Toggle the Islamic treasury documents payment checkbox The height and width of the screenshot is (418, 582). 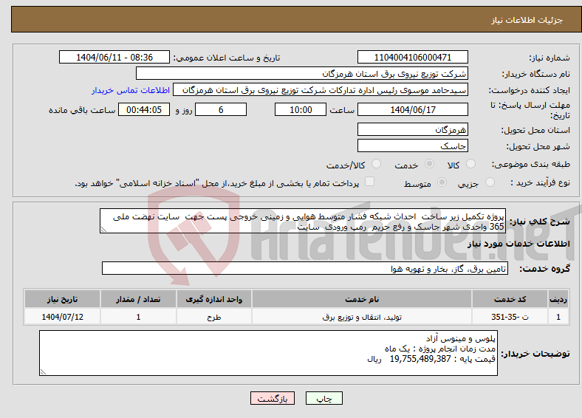coord(370,182)
